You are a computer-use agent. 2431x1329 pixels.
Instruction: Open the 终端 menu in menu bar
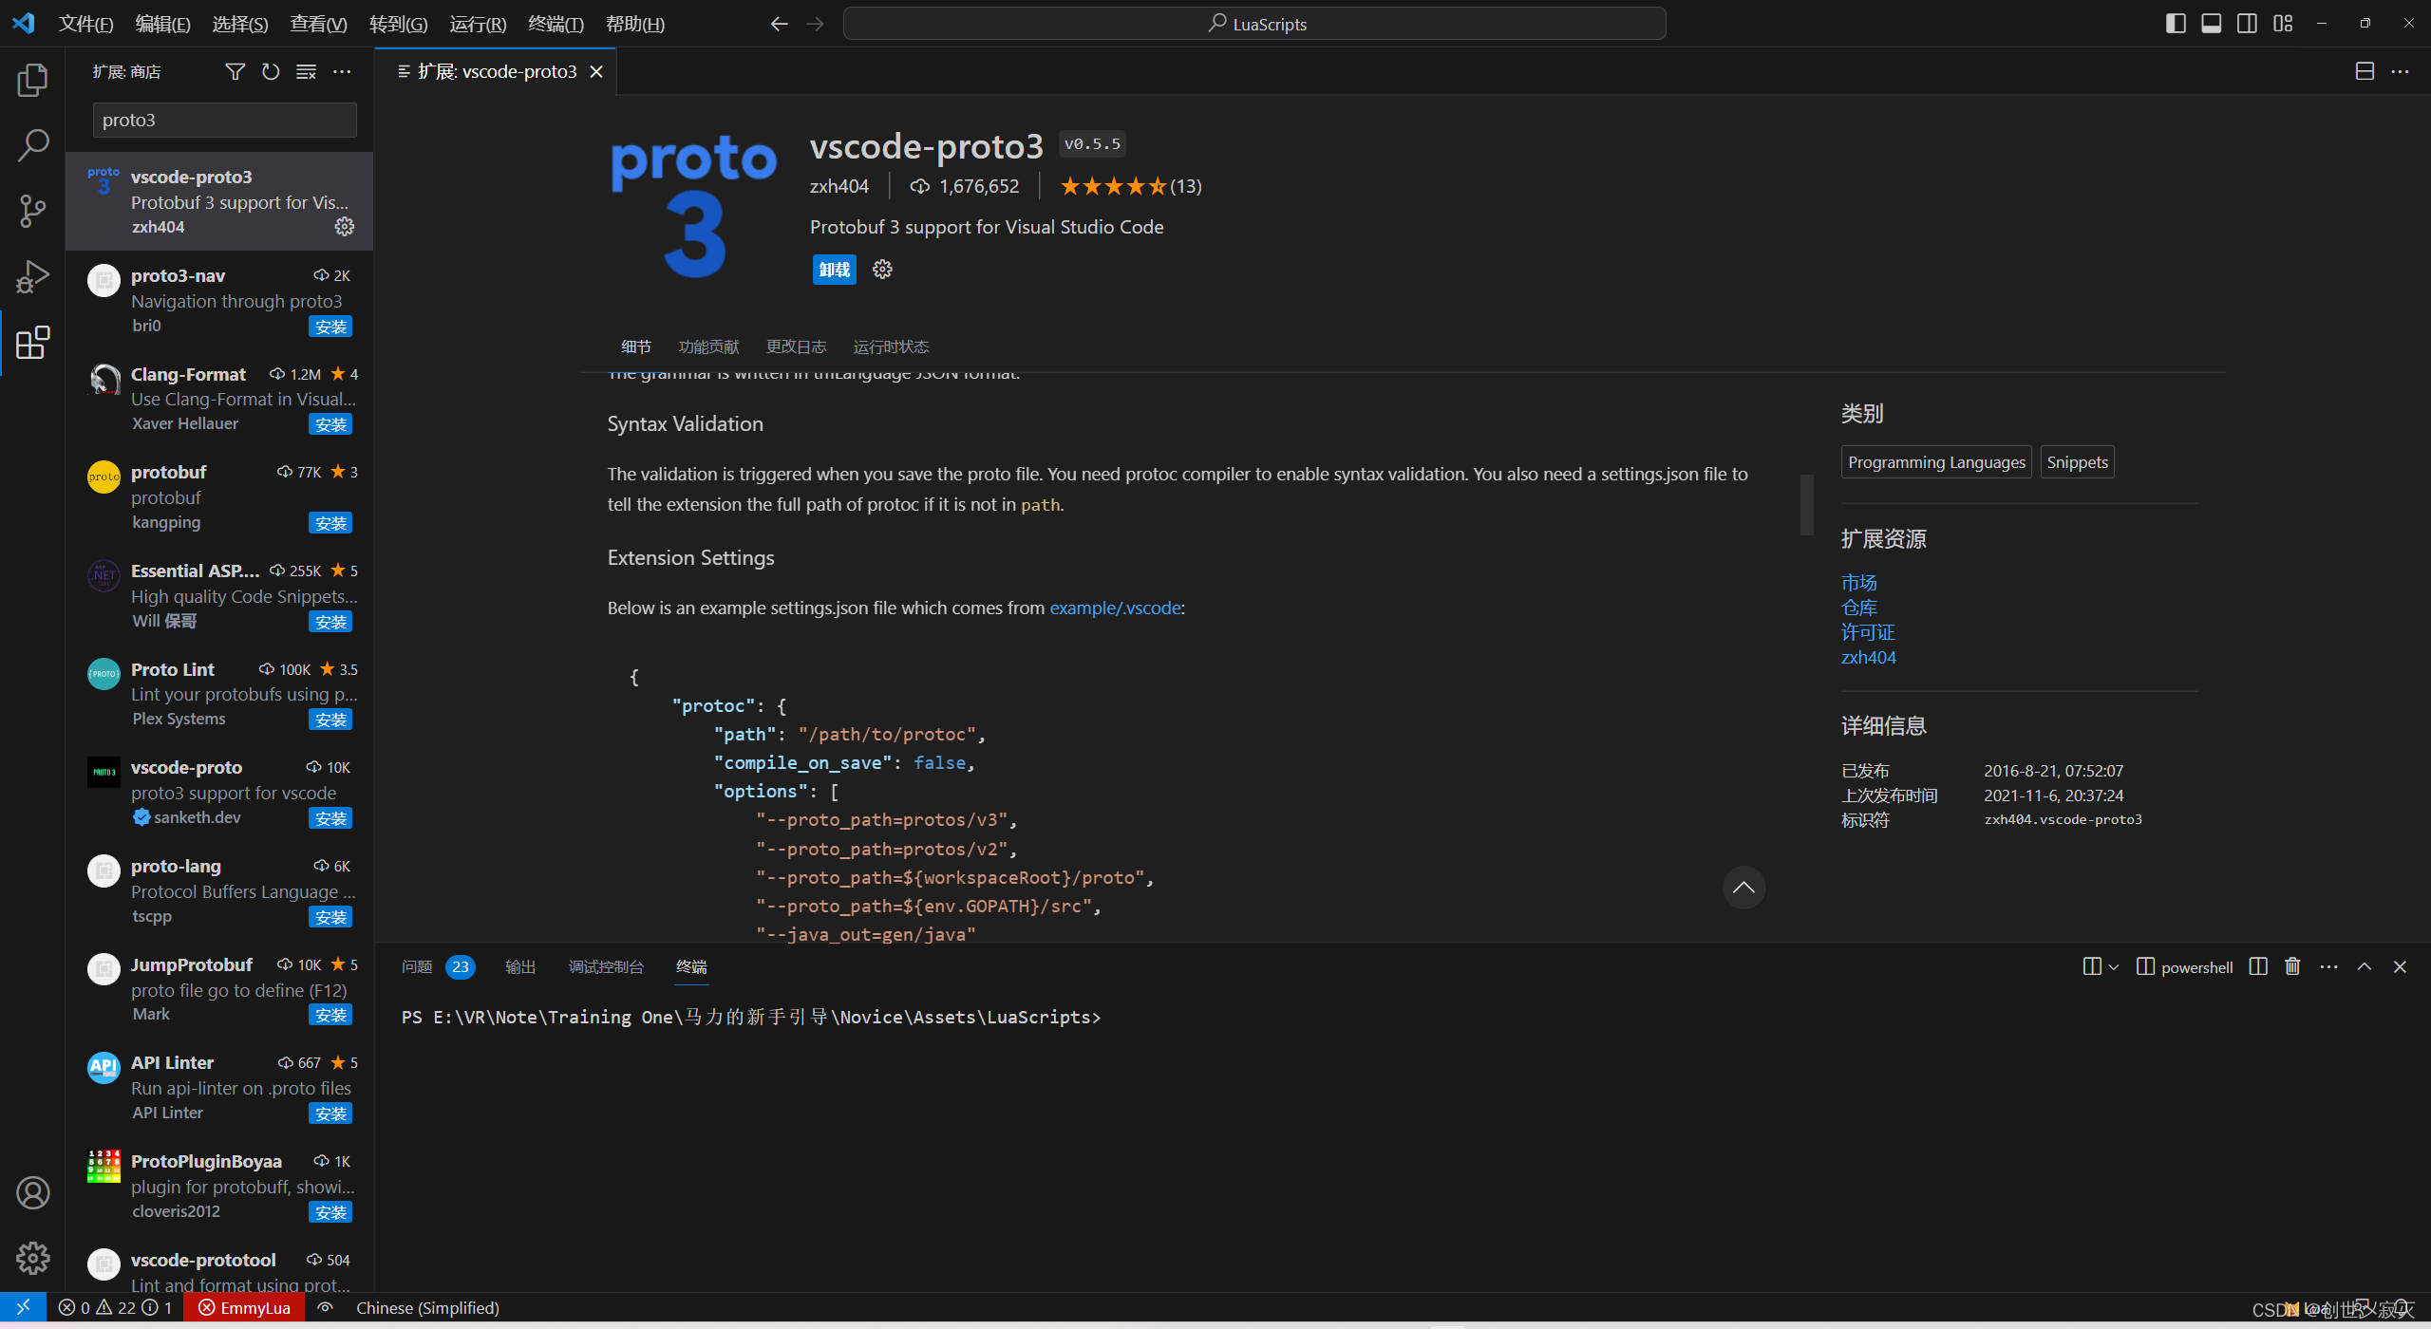556,24
